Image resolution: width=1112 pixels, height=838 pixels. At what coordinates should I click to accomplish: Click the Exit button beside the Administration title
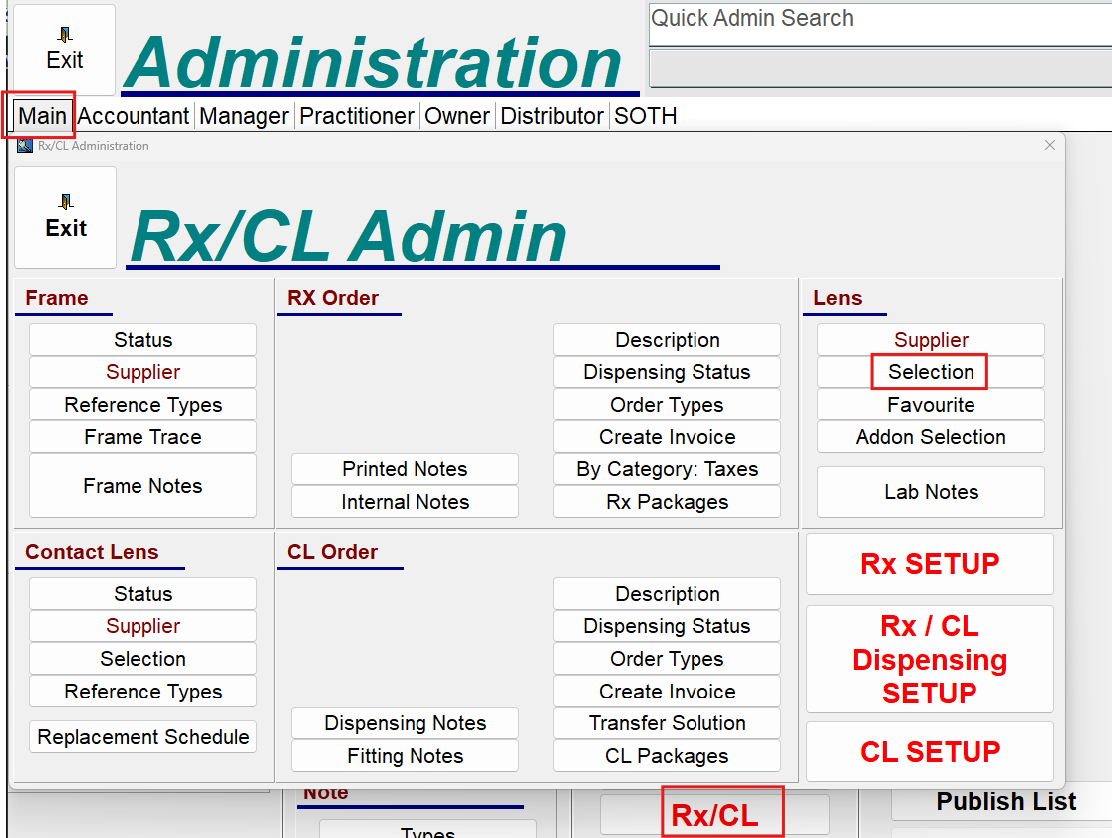pos(64,50)
